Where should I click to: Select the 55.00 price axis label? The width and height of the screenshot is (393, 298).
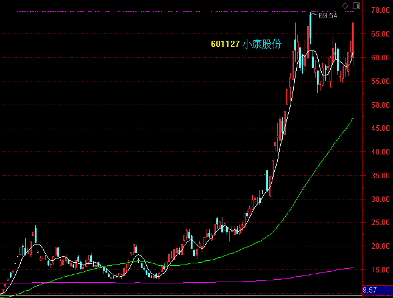[380, 81]
